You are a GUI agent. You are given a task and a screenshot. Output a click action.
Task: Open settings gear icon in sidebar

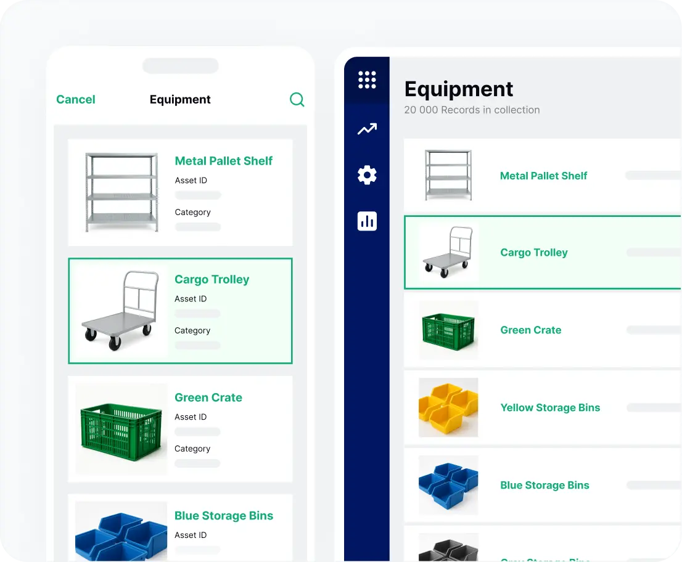pyautogui.click(x=367, y=175)
